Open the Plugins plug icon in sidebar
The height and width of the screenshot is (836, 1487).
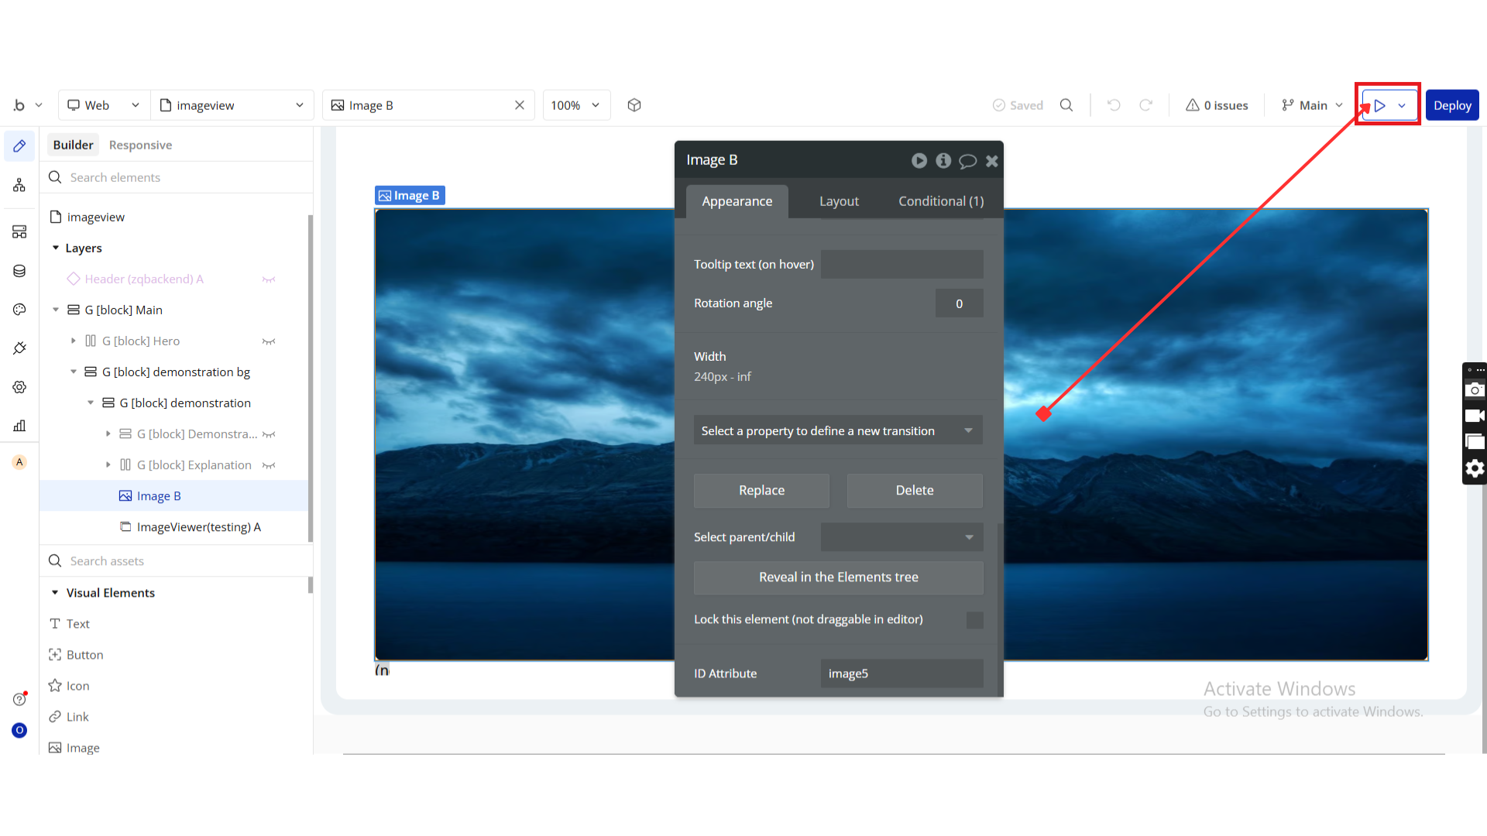coord(19,348)
